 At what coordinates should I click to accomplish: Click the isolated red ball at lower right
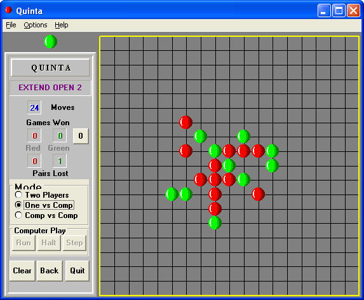pyautogui.click(x=258, y=194)
